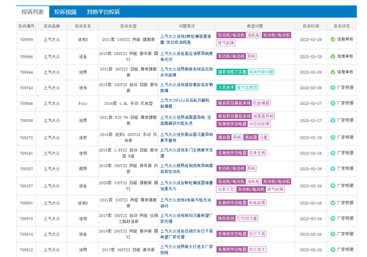Click the teal status icon for complaint 709157
The height and width of the screenshot is (257, 367).
[333, 186]
